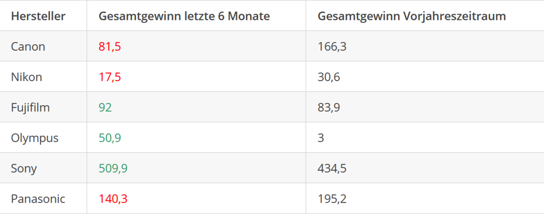Click Sony's previous-year value 434,5

(x=332, y=168)
